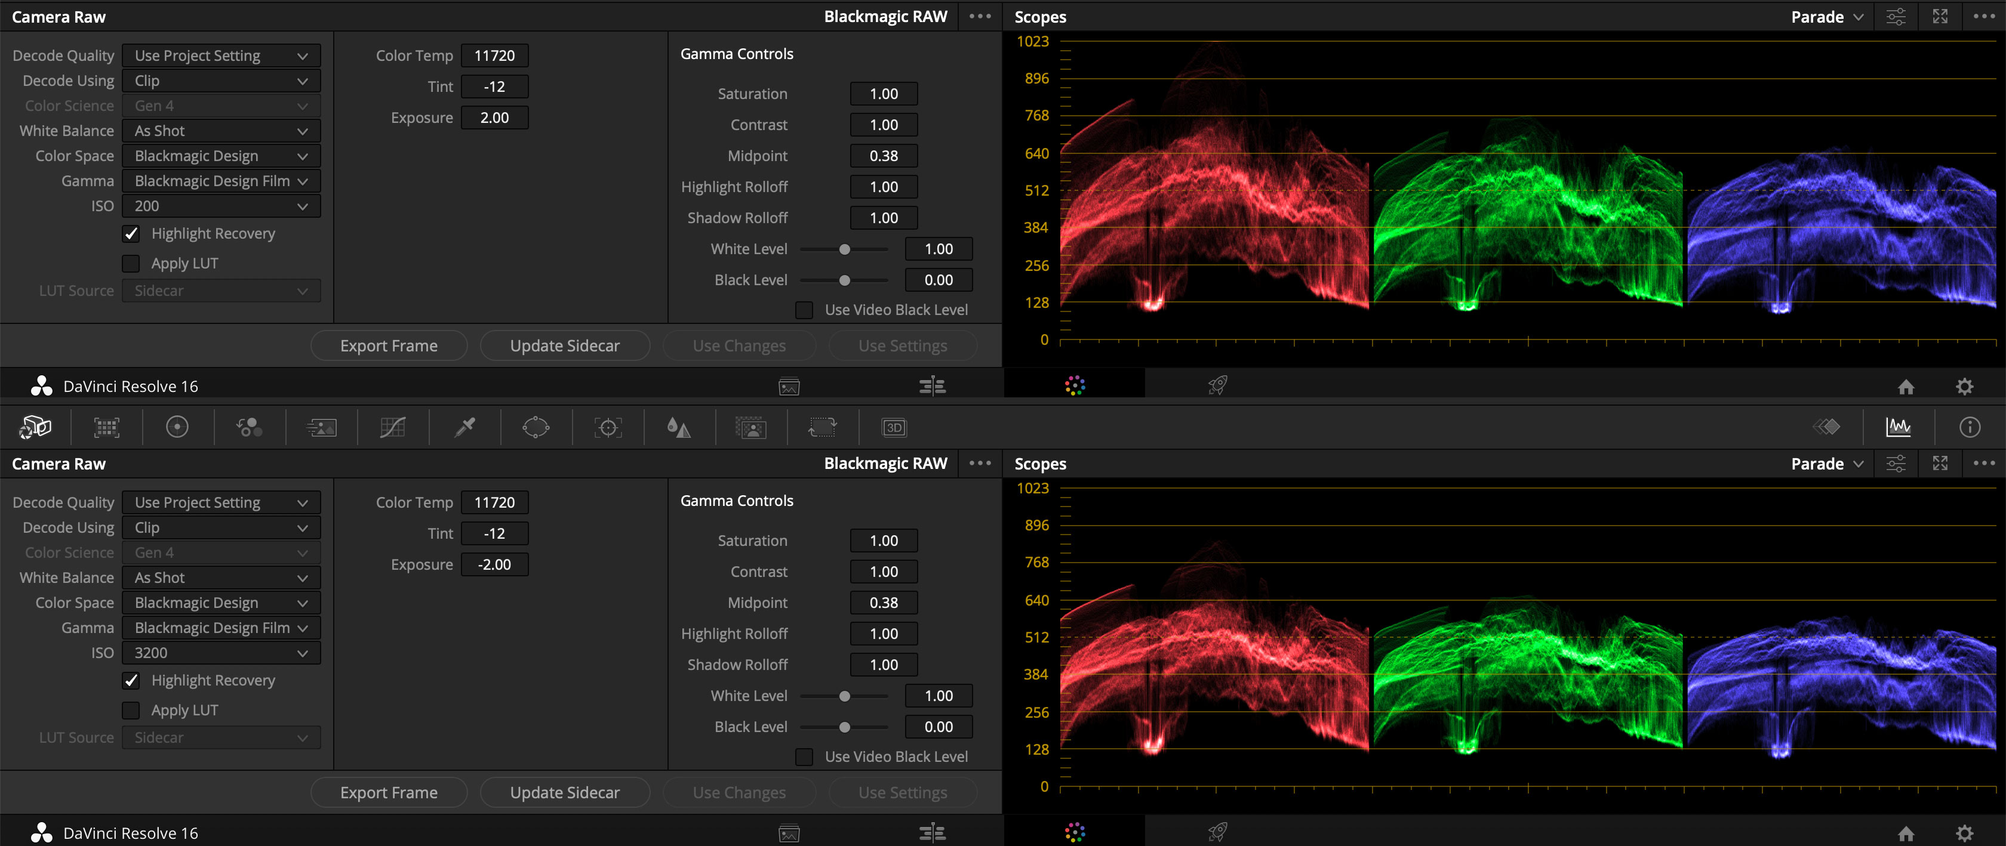Click Saturation 1.00 field in ISO 3200 panel
Viewport: 2006px width, 846px height.
884,540
